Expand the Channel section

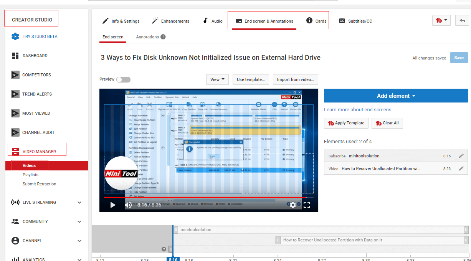point(79,241)
